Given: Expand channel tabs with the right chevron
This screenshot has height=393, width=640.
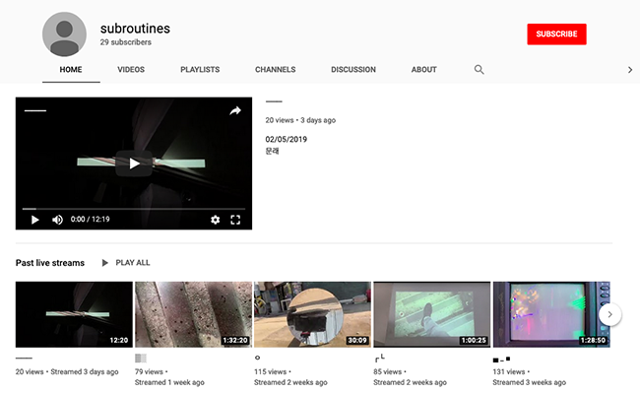Looking at the screenshot, I should [630, 70].
